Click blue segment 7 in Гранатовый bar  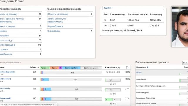(x=48, y=99)
